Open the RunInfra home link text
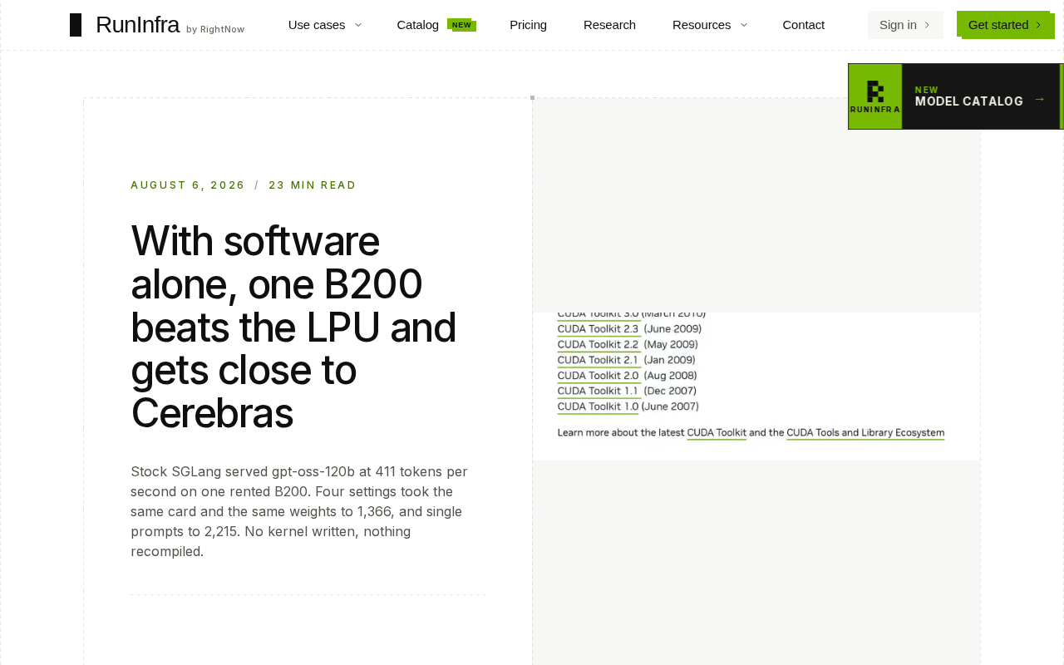 point(137,25)
